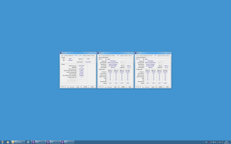Click the Tools button in the right window

[x=153, y=87]
